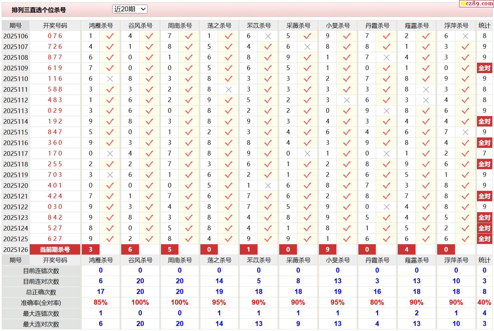Viewport: 494px width, 331px height.
Task: Click the 40% accuracy value under 统计
Action: tap(484, 303)
